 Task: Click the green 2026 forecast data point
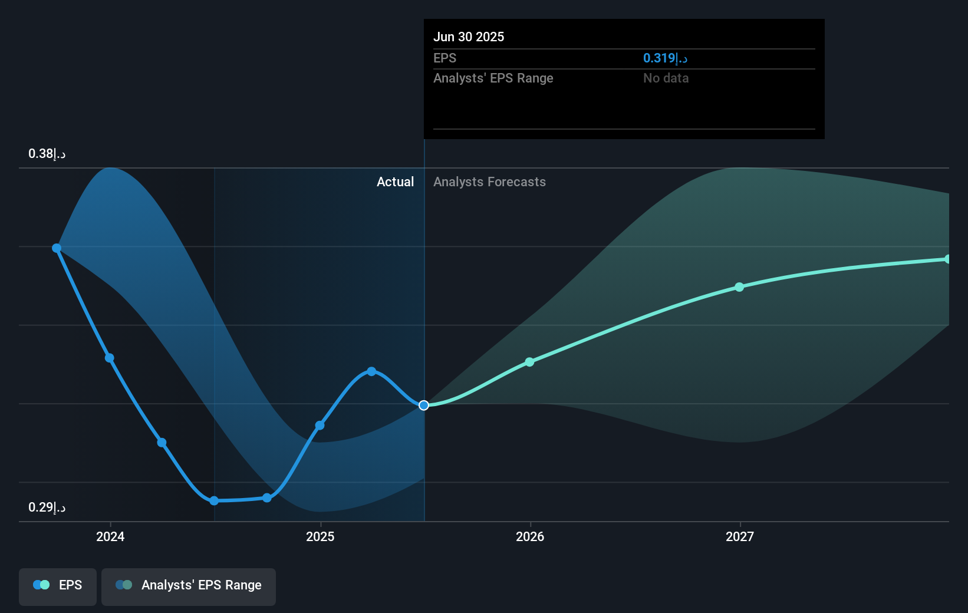coord(529,362)
